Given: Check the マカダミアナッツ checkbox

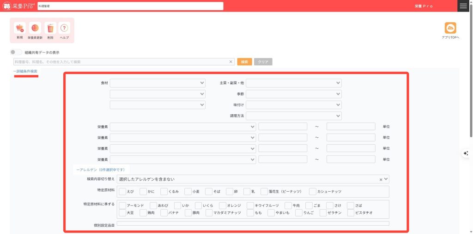Looking at the screenshot, I should 209,213.
